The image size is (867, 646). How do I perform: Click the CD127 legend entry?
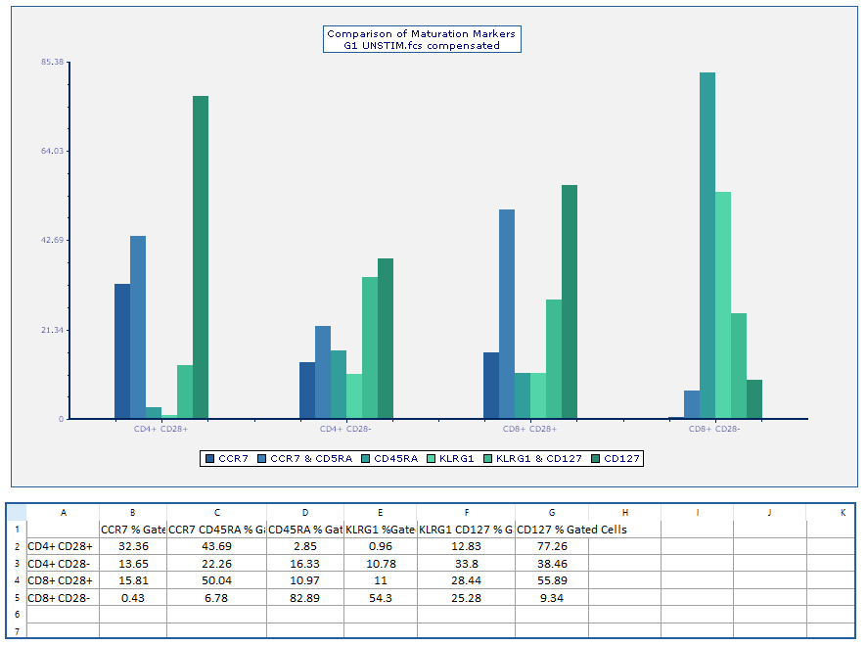click(x=622, y=458)
